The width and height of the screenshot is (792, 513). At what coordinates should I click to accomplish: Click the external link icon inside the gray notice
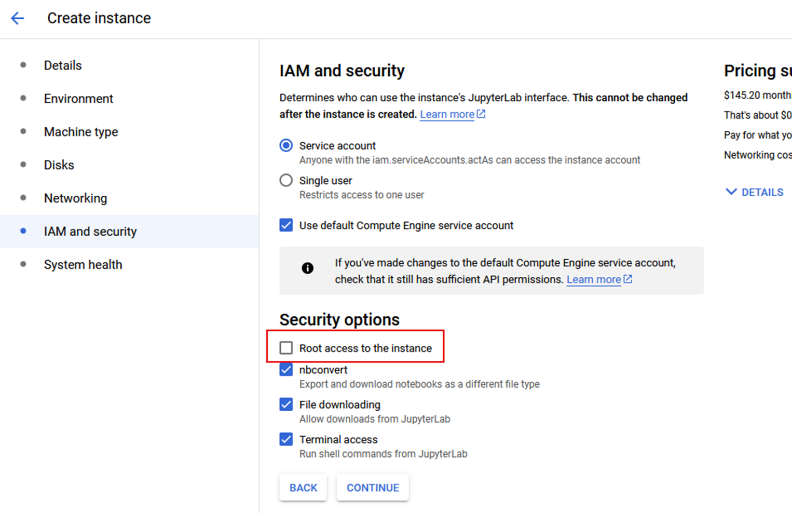coord(627,279)
